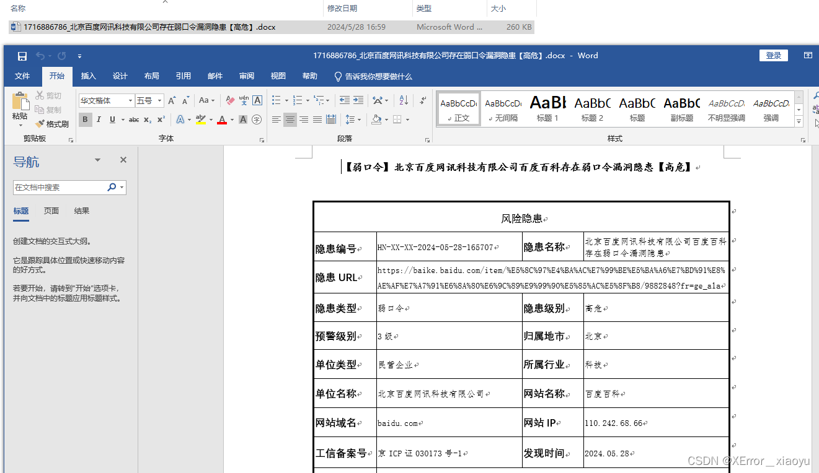Click the red font color button
This screenshot has width=819, height=473.
point(222,119)
